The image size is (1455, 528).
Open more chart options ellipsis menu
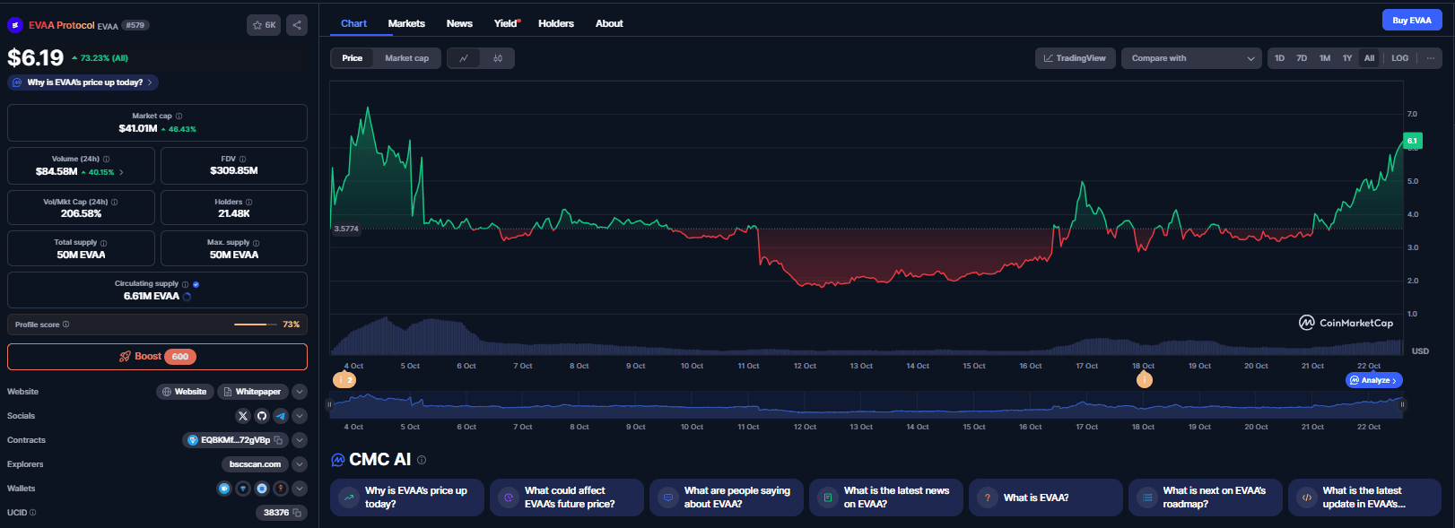click(x=1431, y=58)
